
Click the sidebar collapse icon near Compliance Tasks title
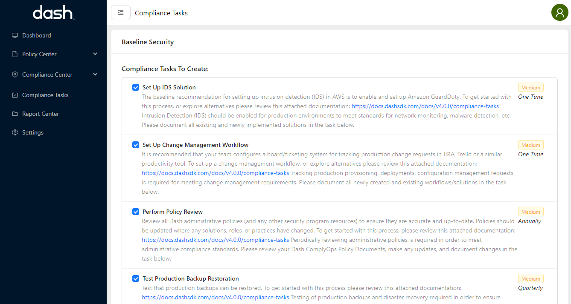121,12
